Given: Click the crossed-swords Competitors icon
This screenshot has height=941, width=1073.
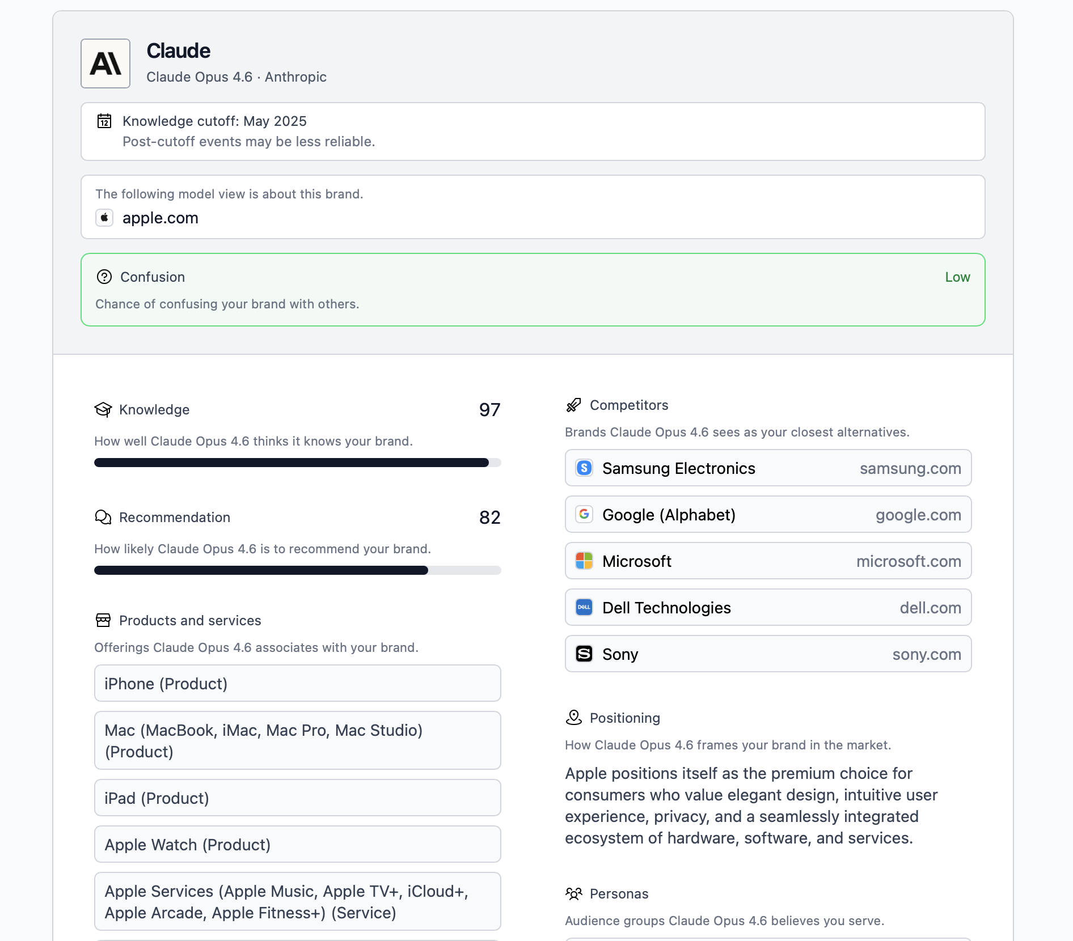Looking at the screenshot, I should 573,405.
